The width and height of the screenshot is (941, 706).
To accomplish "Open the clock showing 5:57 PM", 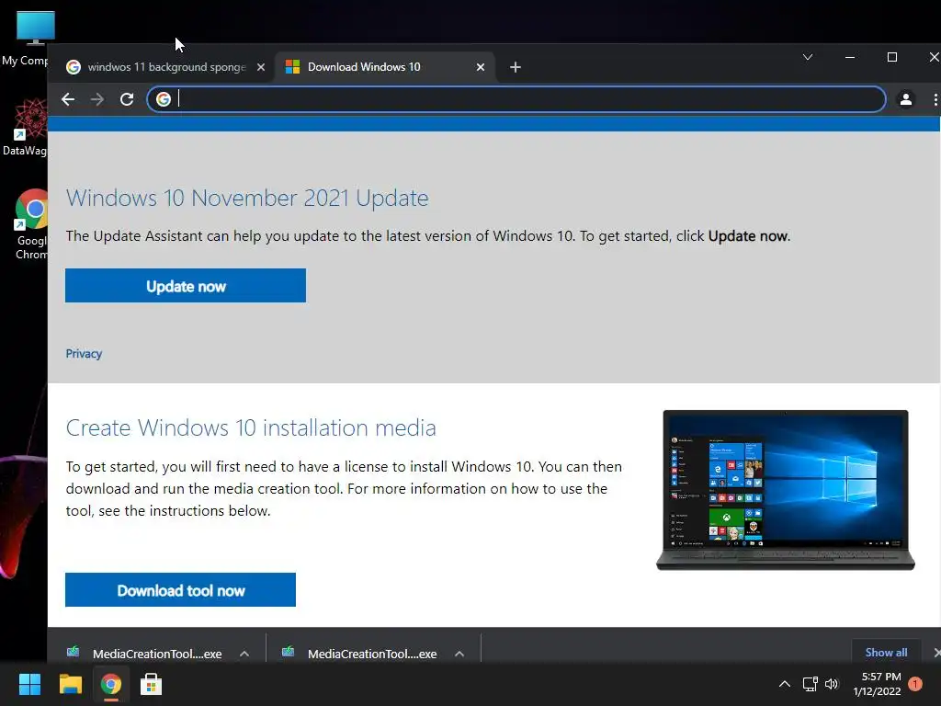I will coord(877,684).
